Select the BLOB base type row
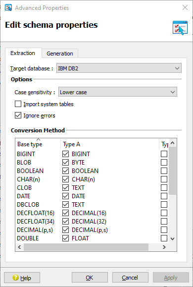The width and height of the screenshot is (193, 287). tap(24, 163)
